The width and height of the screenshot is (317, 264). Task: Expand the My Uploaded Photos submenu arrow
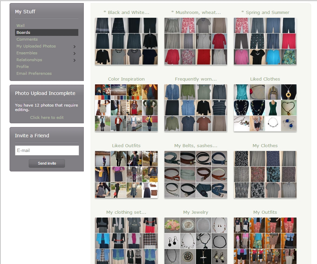coord(75,46)
